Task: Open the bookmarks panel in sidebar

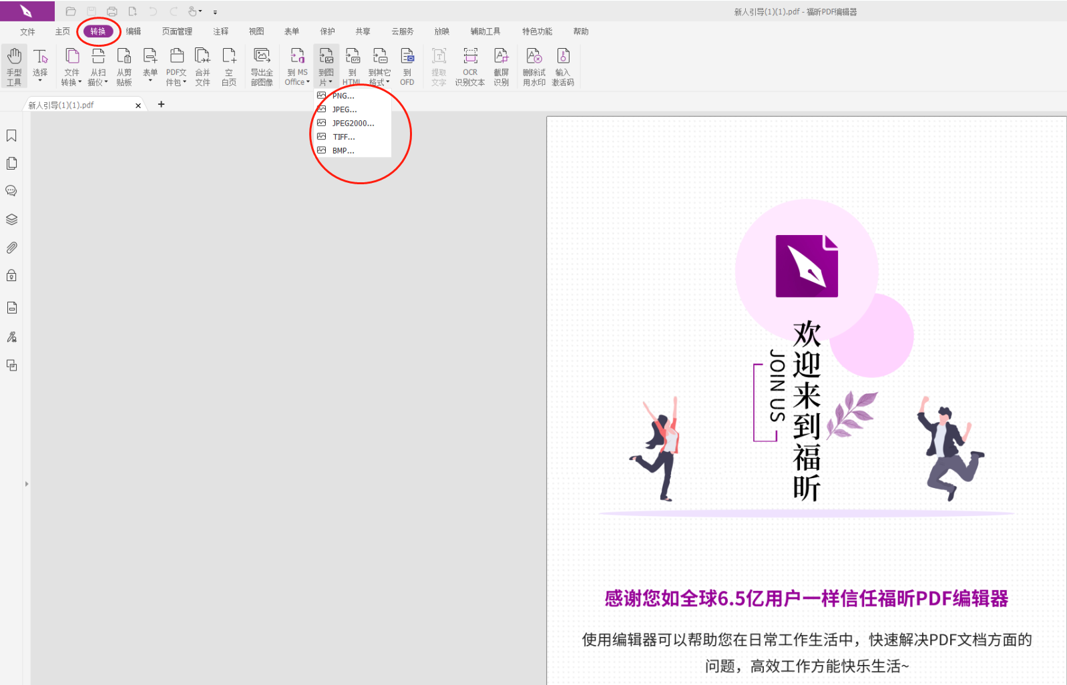Action: tap(11, 136)
